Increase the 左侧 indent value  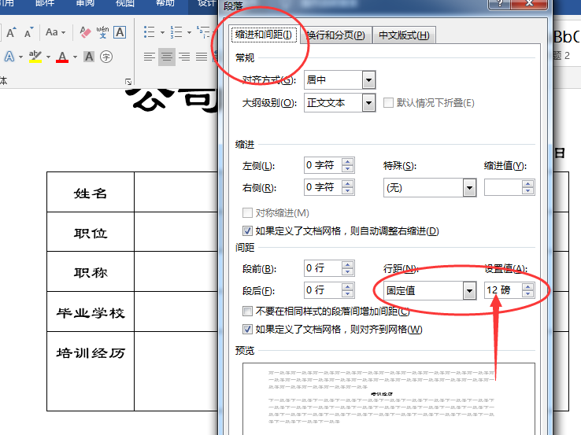coord(347,162)
